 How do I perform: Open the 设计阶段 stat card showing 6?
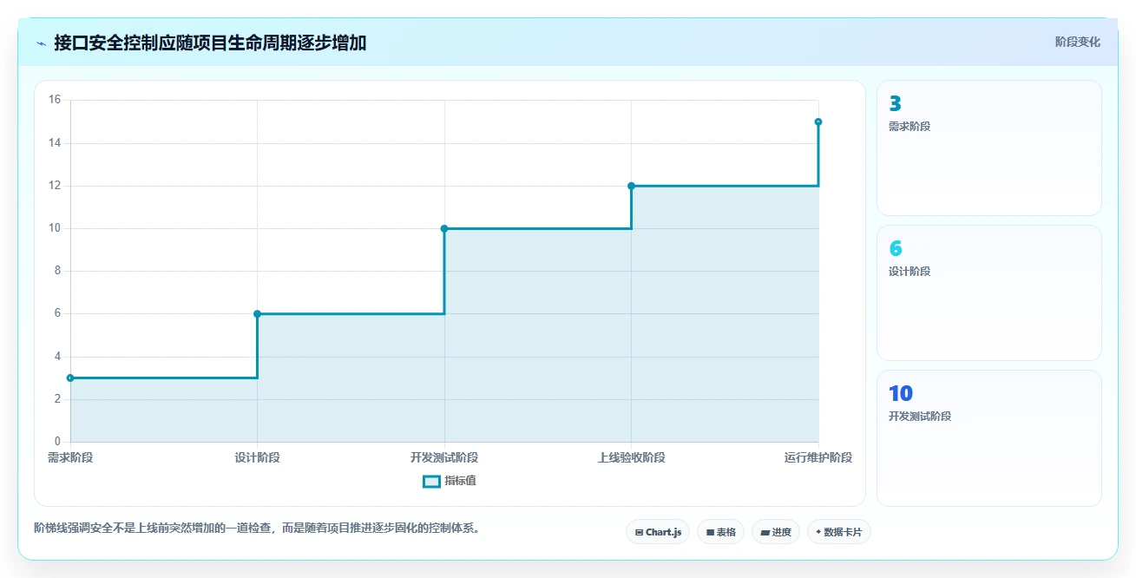989,292
